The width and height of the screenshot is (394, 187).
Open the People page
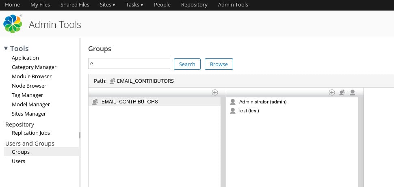click(162, 5)
